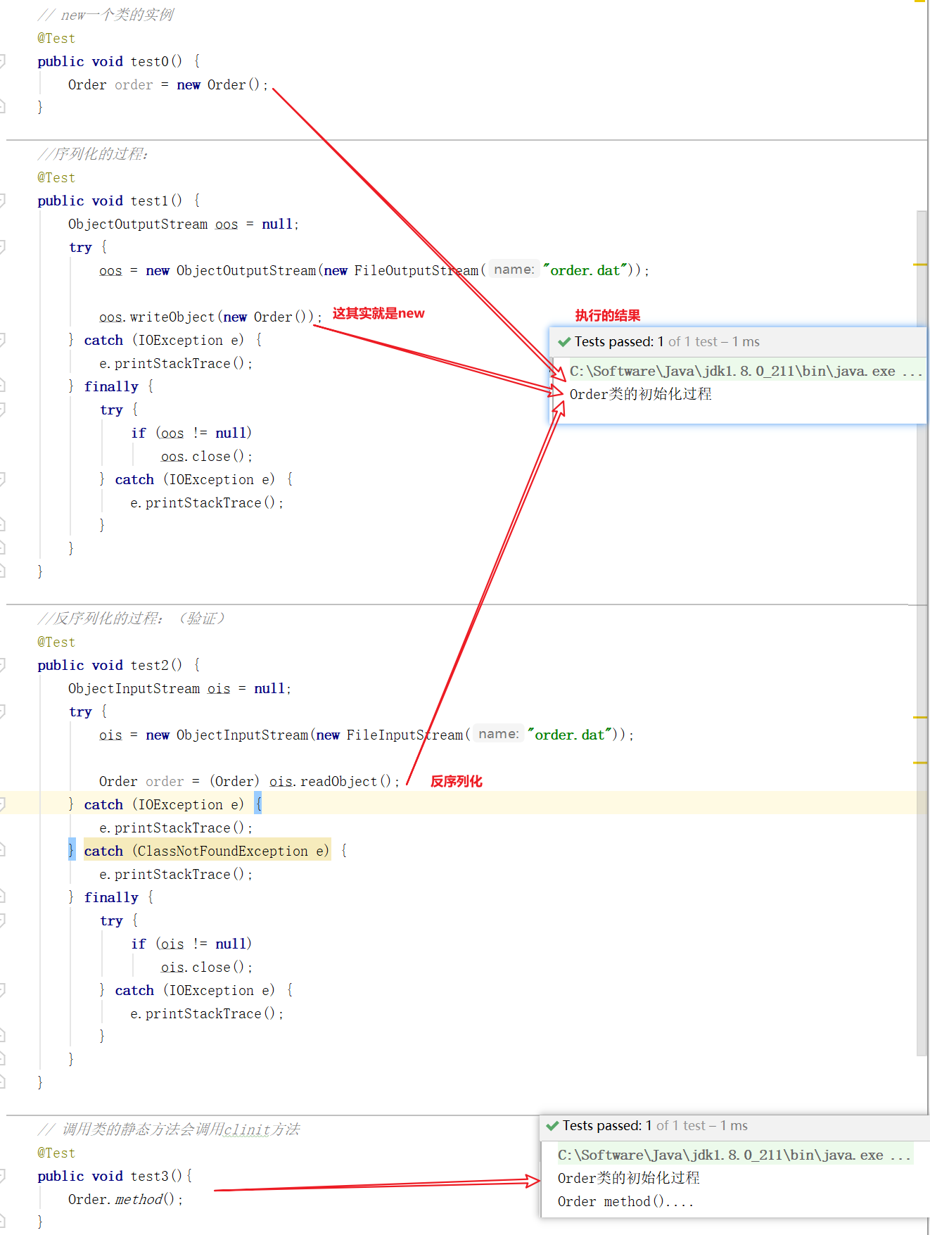Click the java.exe command line in the test3 results popup
This screenshot has width=930, height=1235.
click(734, 1155)
